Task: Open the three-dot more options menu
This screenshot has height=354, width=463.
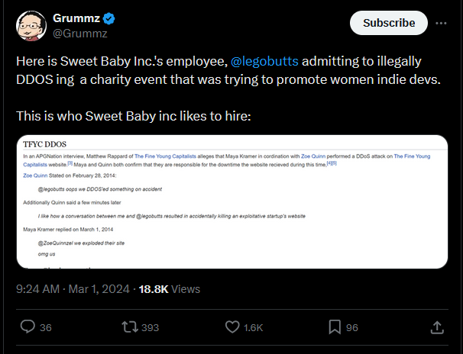Action: [x=441, y=23]
